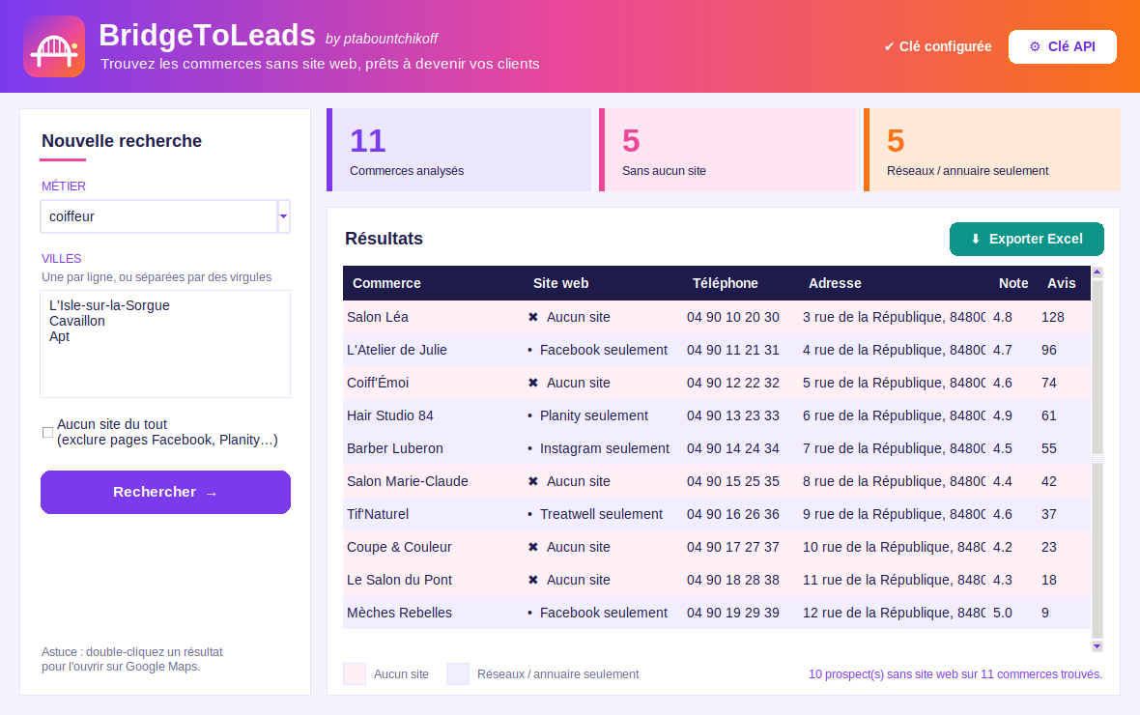Click into the Villes text area
The height and width of the screenshot is (715, 1140).
pos(165,344)
